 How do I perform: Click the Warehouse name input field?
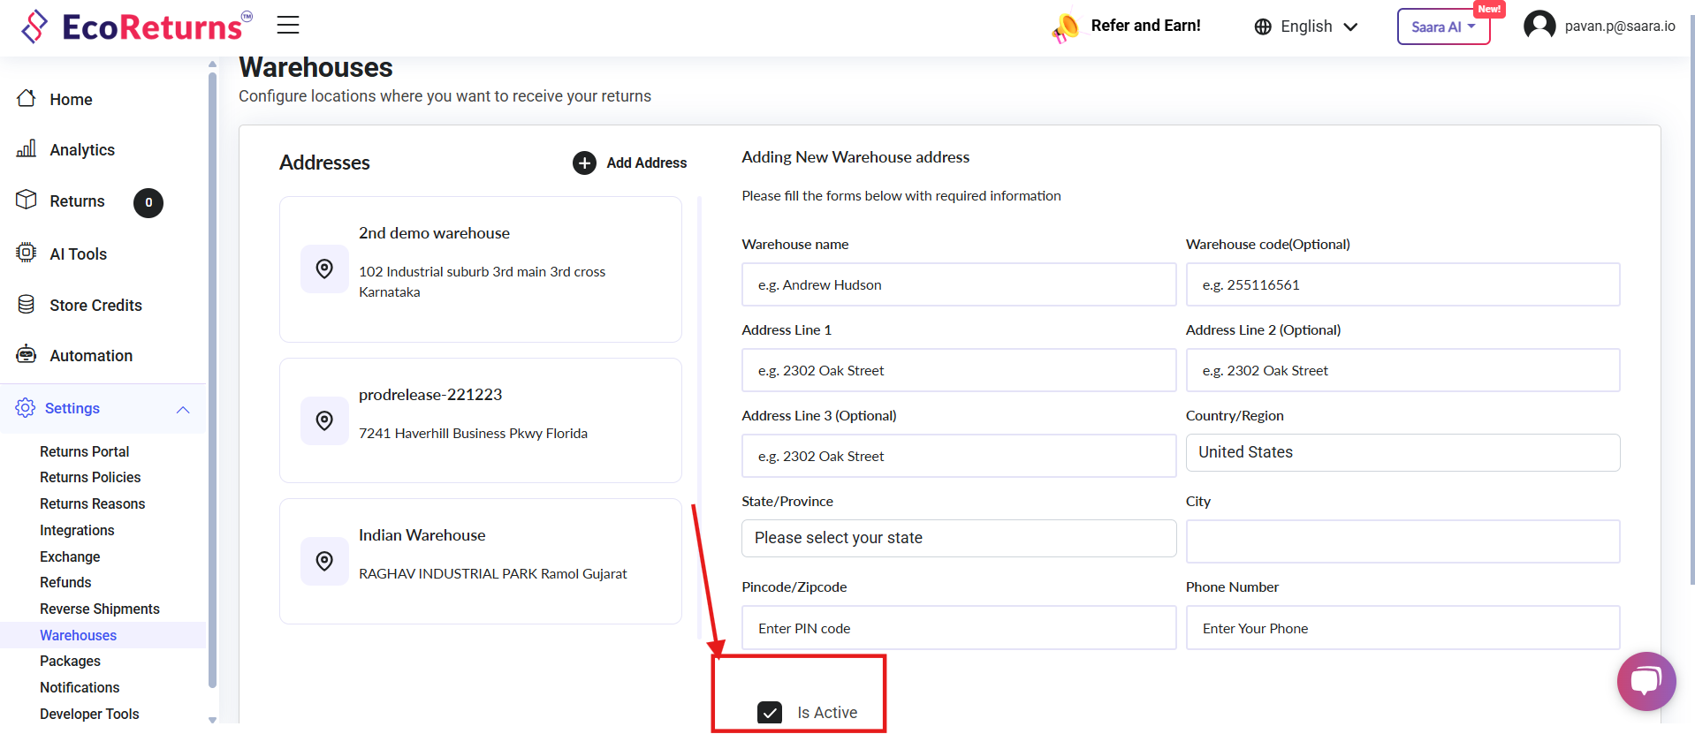(x=958, y=284)
